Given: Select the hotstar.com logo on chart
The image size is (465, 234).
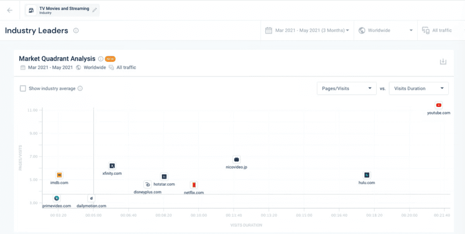Looking at the screenshot, I should point(164,177).
